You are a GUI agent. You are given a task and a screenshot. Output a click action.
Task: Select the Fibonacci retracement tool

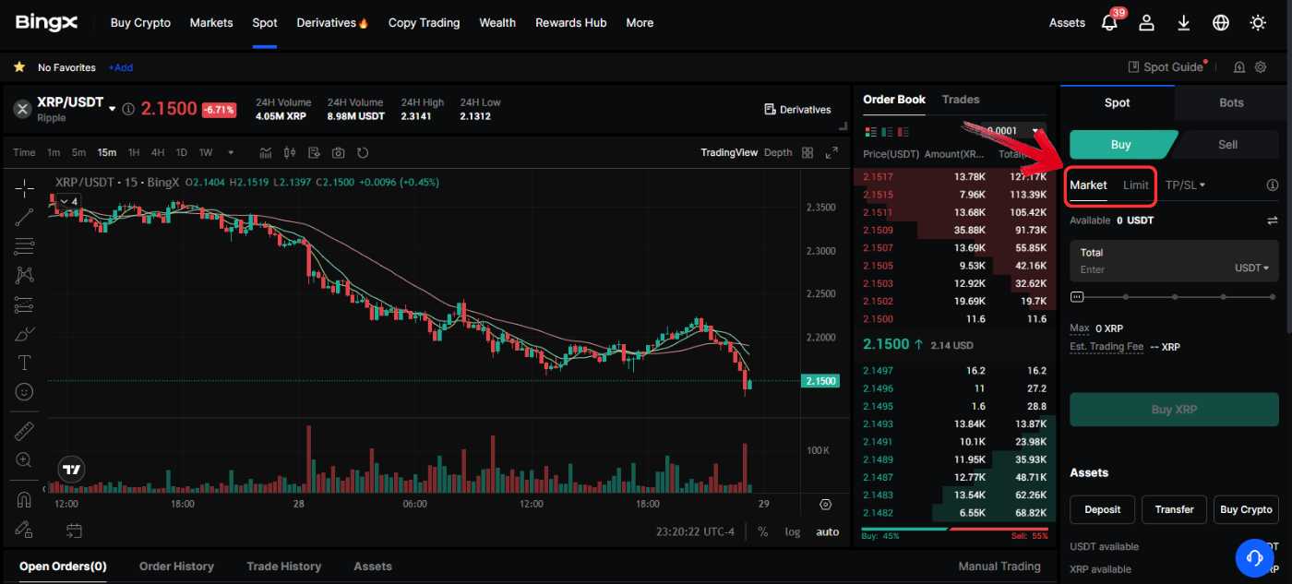point(24,246)
